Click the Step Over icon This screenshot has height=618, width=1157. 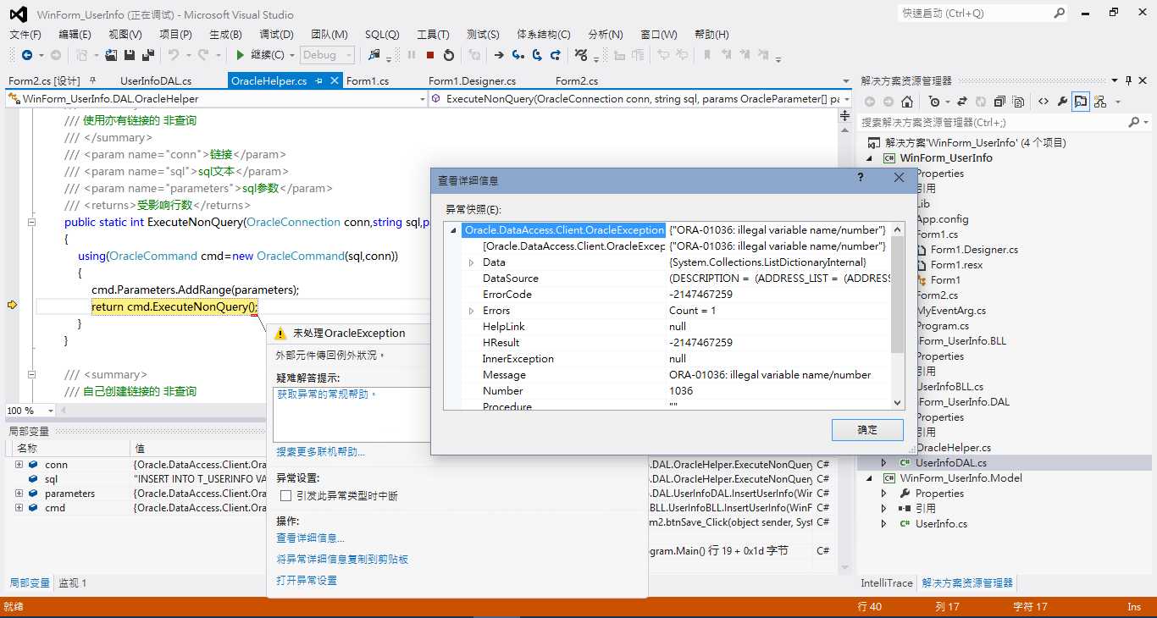(x=537, y=55)
